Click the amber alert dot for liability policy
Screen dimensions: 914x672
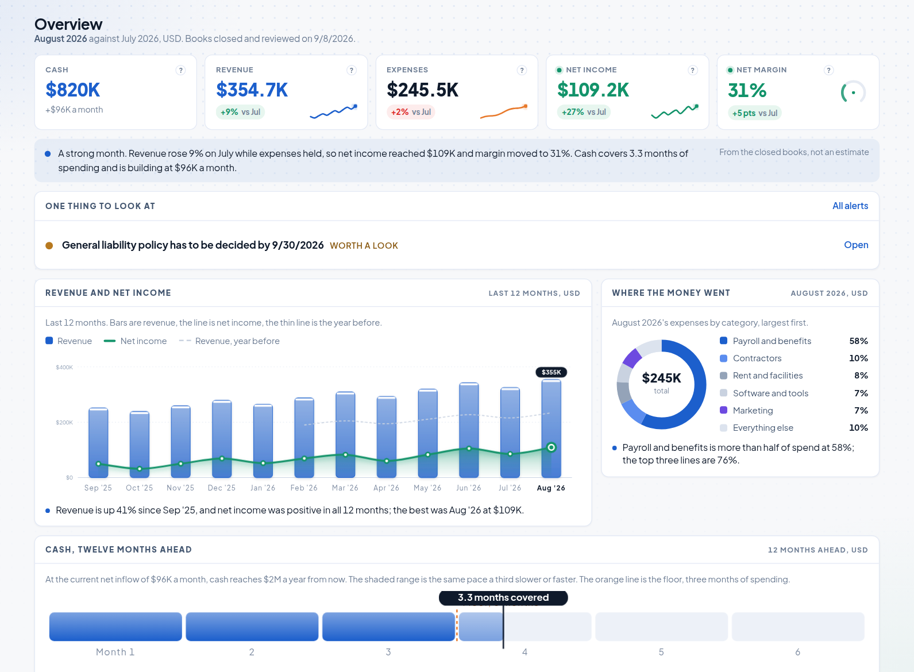pyautogui.click(x=49, y=245)
